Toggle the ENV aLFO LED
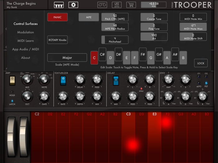 [x=199, y=83]
